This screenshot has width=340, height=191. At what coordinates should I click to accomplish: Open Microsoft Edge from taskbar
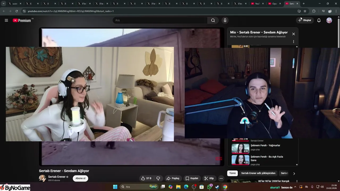186,187
